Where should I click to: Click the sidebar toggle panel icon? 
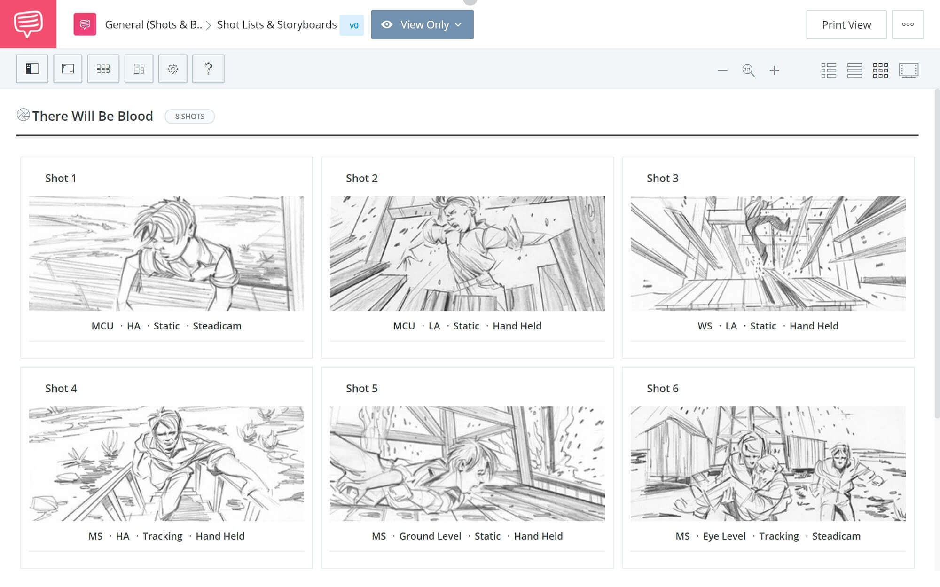(32, 68)
